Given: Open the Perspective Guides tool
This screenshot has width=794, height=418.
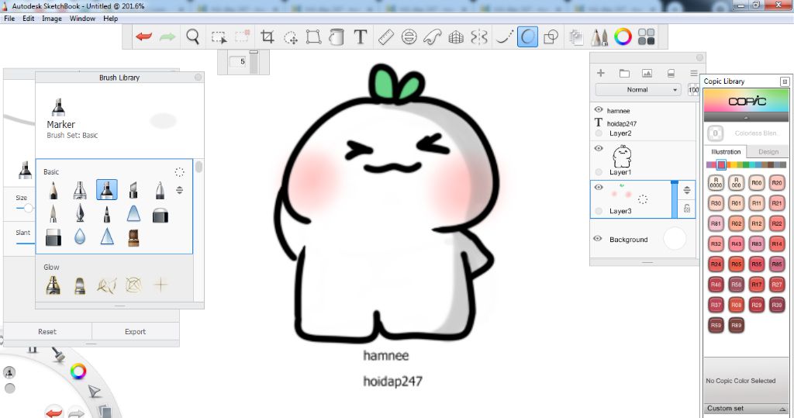Looking at the screenshot, I should pyautogui.click(x=456, y=36).
